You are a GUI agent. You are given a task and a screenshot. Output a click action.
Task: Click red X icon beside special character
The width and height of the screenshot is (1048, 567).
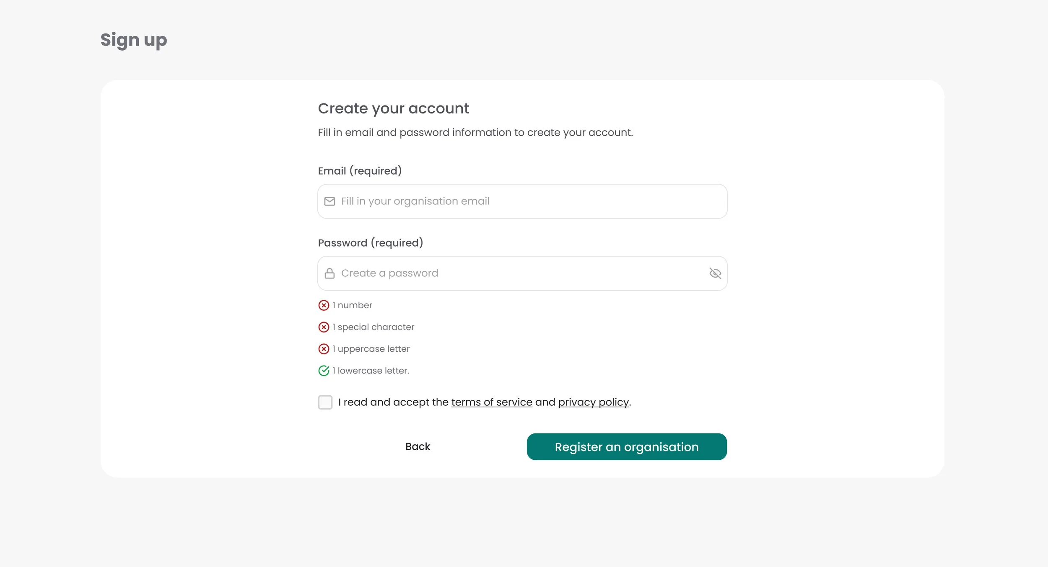(x=324, y=327)
